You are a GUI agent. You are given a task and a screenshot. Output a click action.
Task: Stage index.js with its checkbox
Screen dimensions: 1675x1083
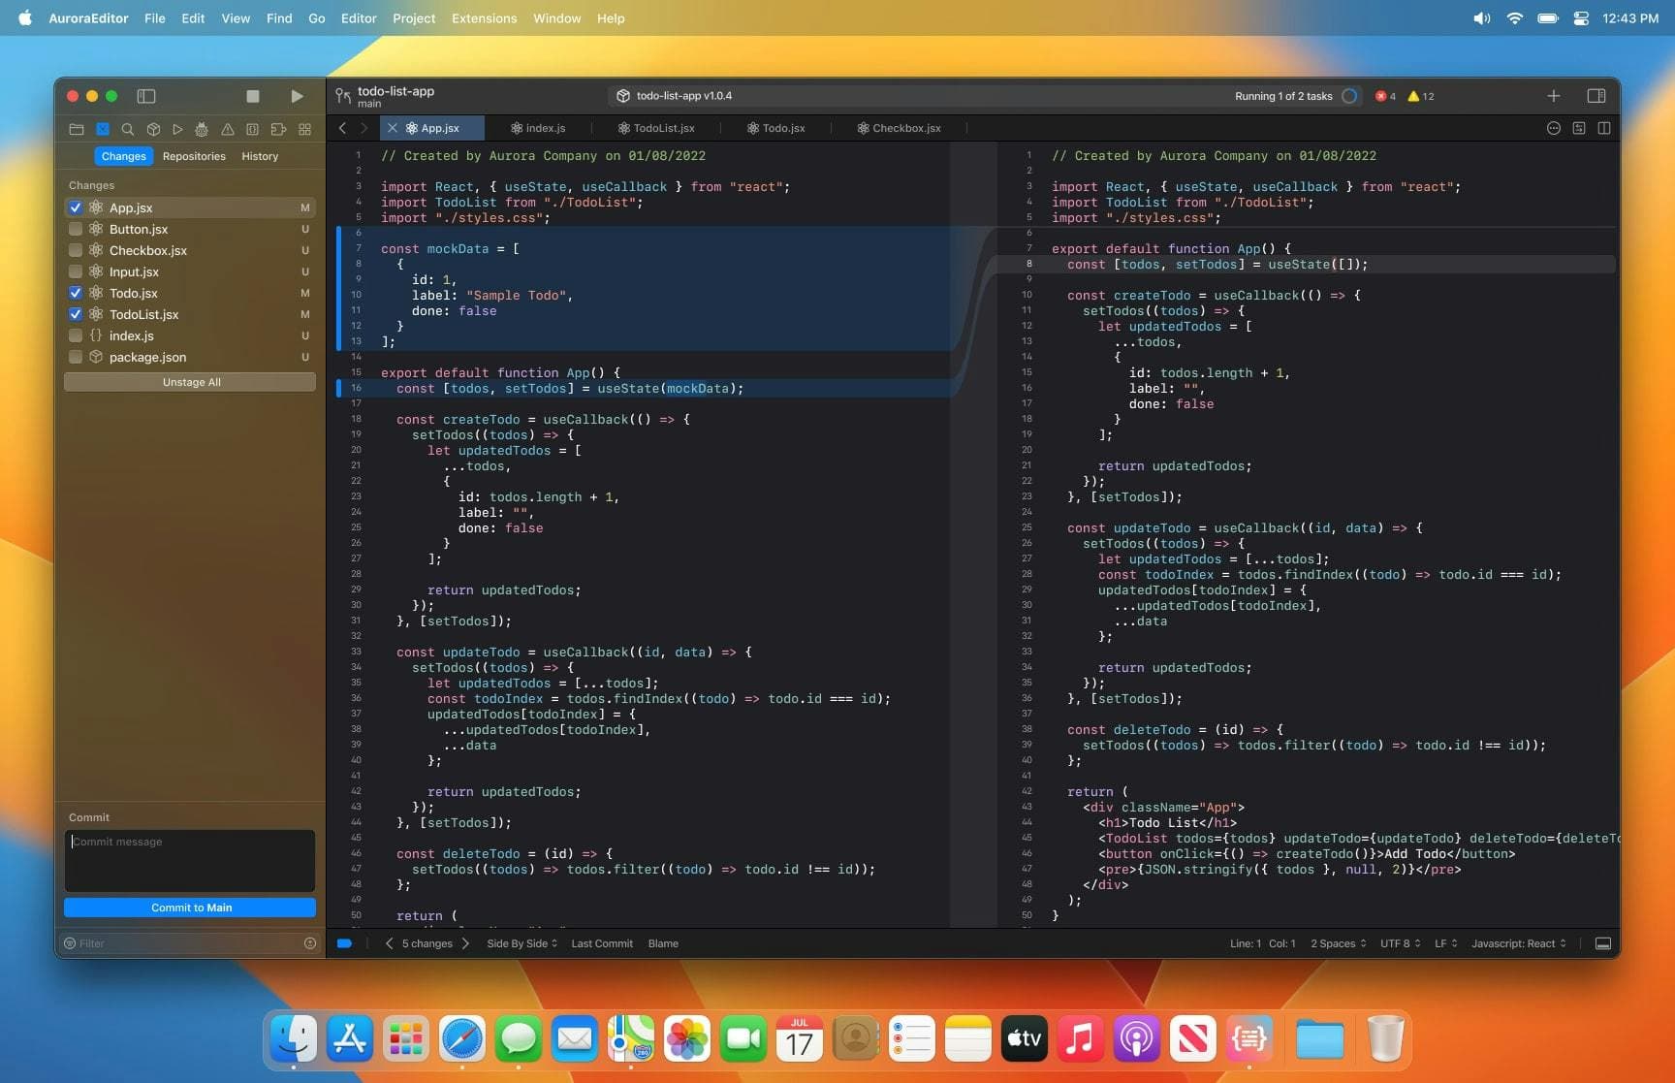click(76, 335)
